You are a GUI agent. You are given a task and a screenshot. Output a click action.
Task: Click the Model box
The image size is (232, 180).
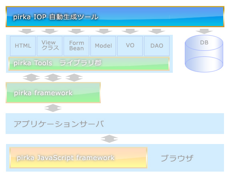103,46
